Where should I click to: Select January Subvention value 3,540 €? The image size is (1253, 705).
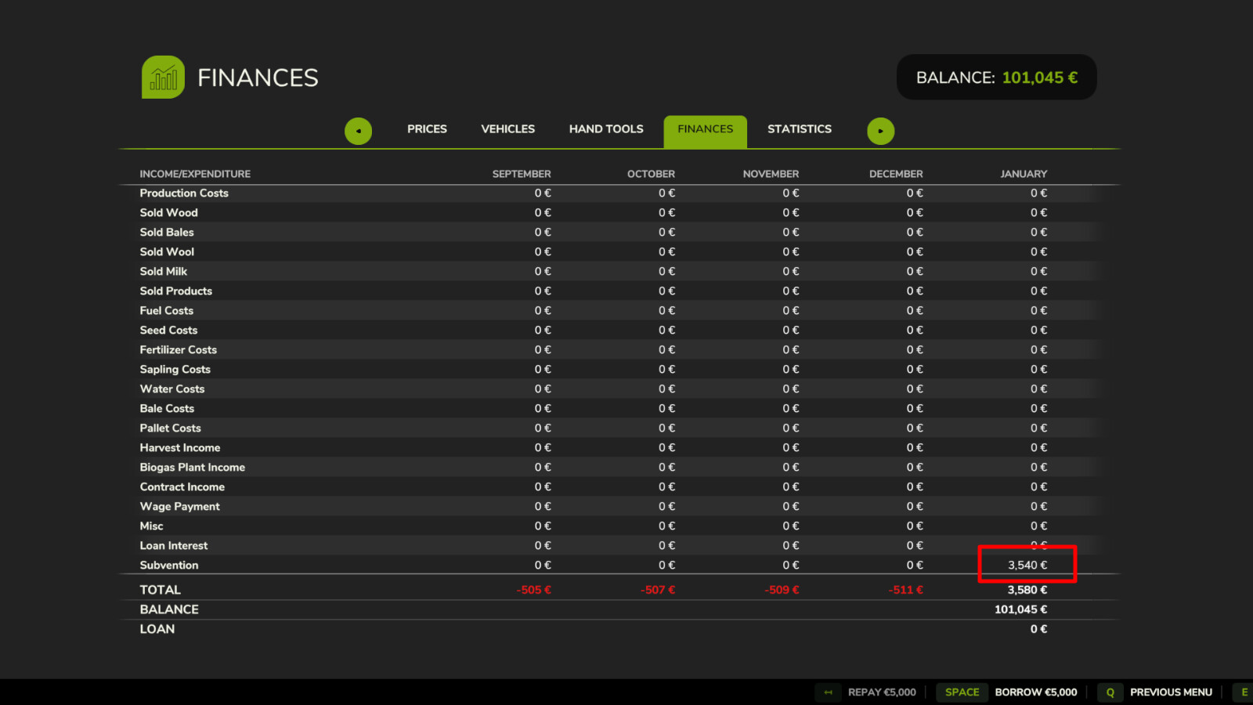(1027, 565)
